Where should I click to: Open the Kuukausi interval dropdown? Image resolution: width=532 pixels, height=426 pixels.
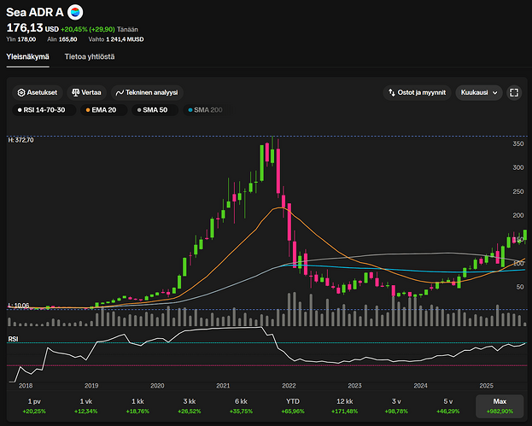(x=478, y=92)
